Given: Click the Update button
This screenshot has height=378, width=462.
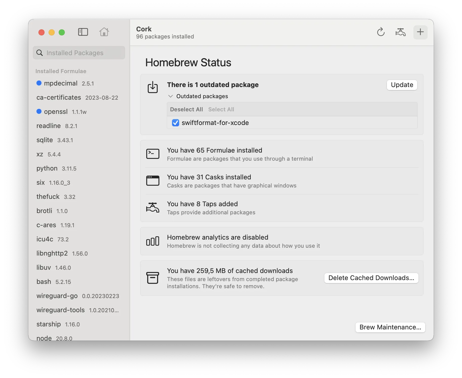Looking at the screenshot, I should [402, 85].
